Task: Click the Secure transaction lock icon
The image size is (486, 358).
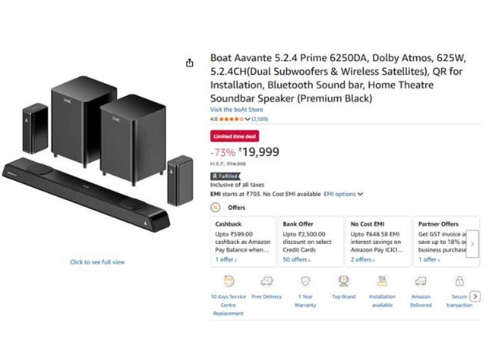Action: pos(459,281)
